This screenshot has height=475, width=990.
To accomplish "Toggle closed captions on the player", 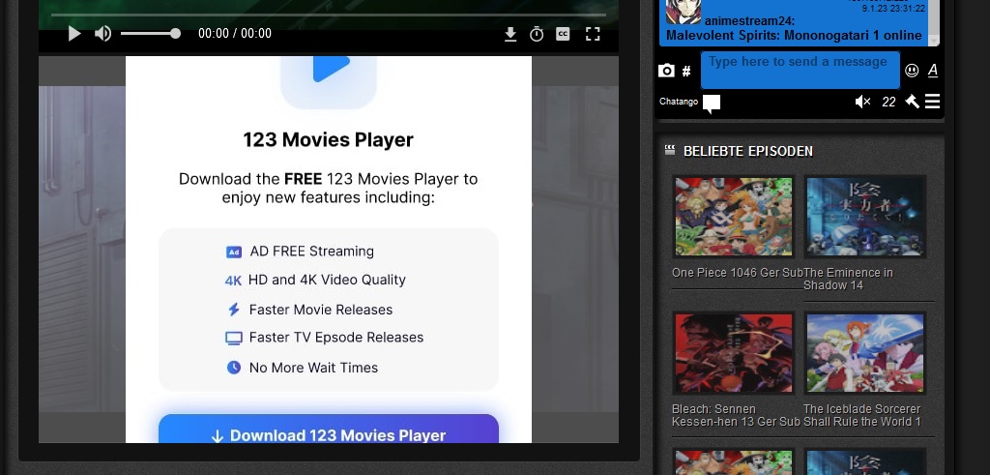I will (x=563, y=34).
